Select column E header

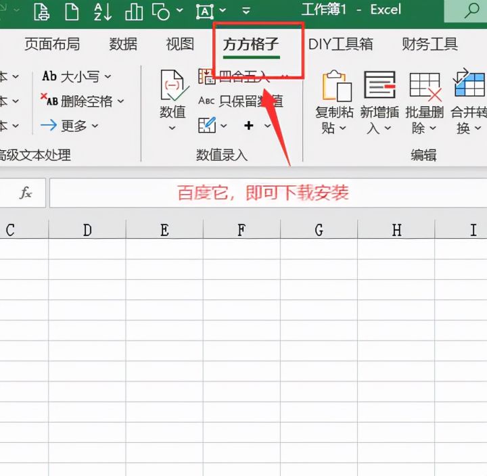tap(164, 230)
